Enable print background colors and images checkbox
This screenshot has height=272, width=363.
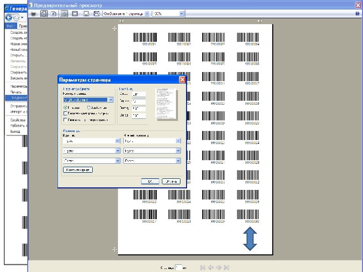point(65,113)
